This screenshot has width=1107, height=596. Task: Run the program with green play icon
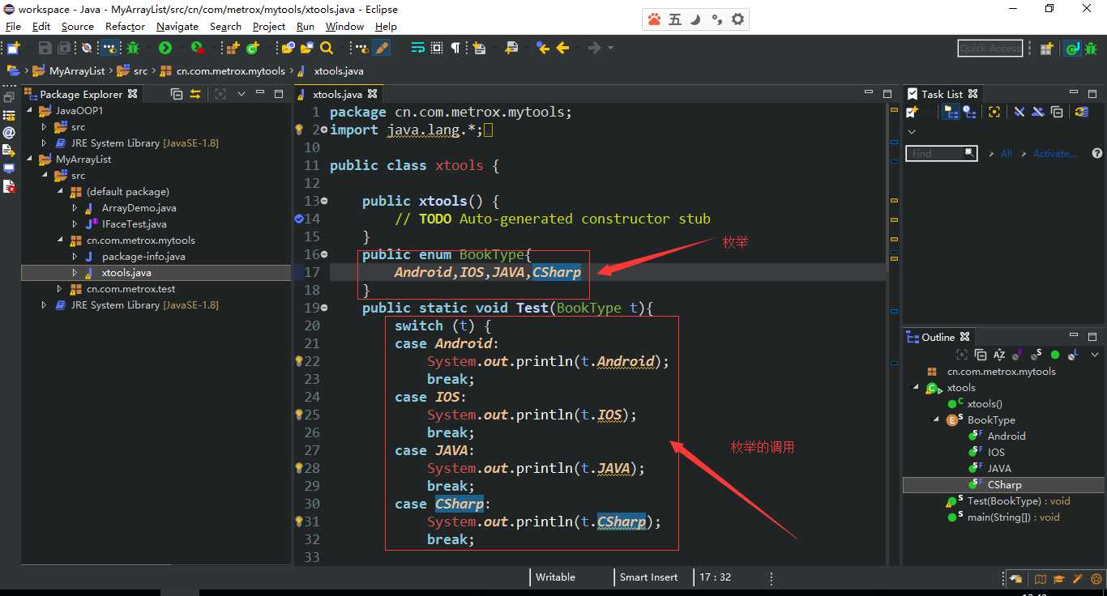pos(165,49)
